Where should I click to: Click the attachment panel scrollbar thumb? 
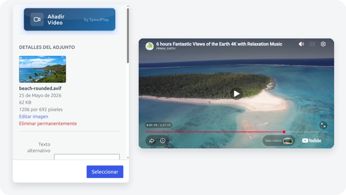click(x=128, y=35)
